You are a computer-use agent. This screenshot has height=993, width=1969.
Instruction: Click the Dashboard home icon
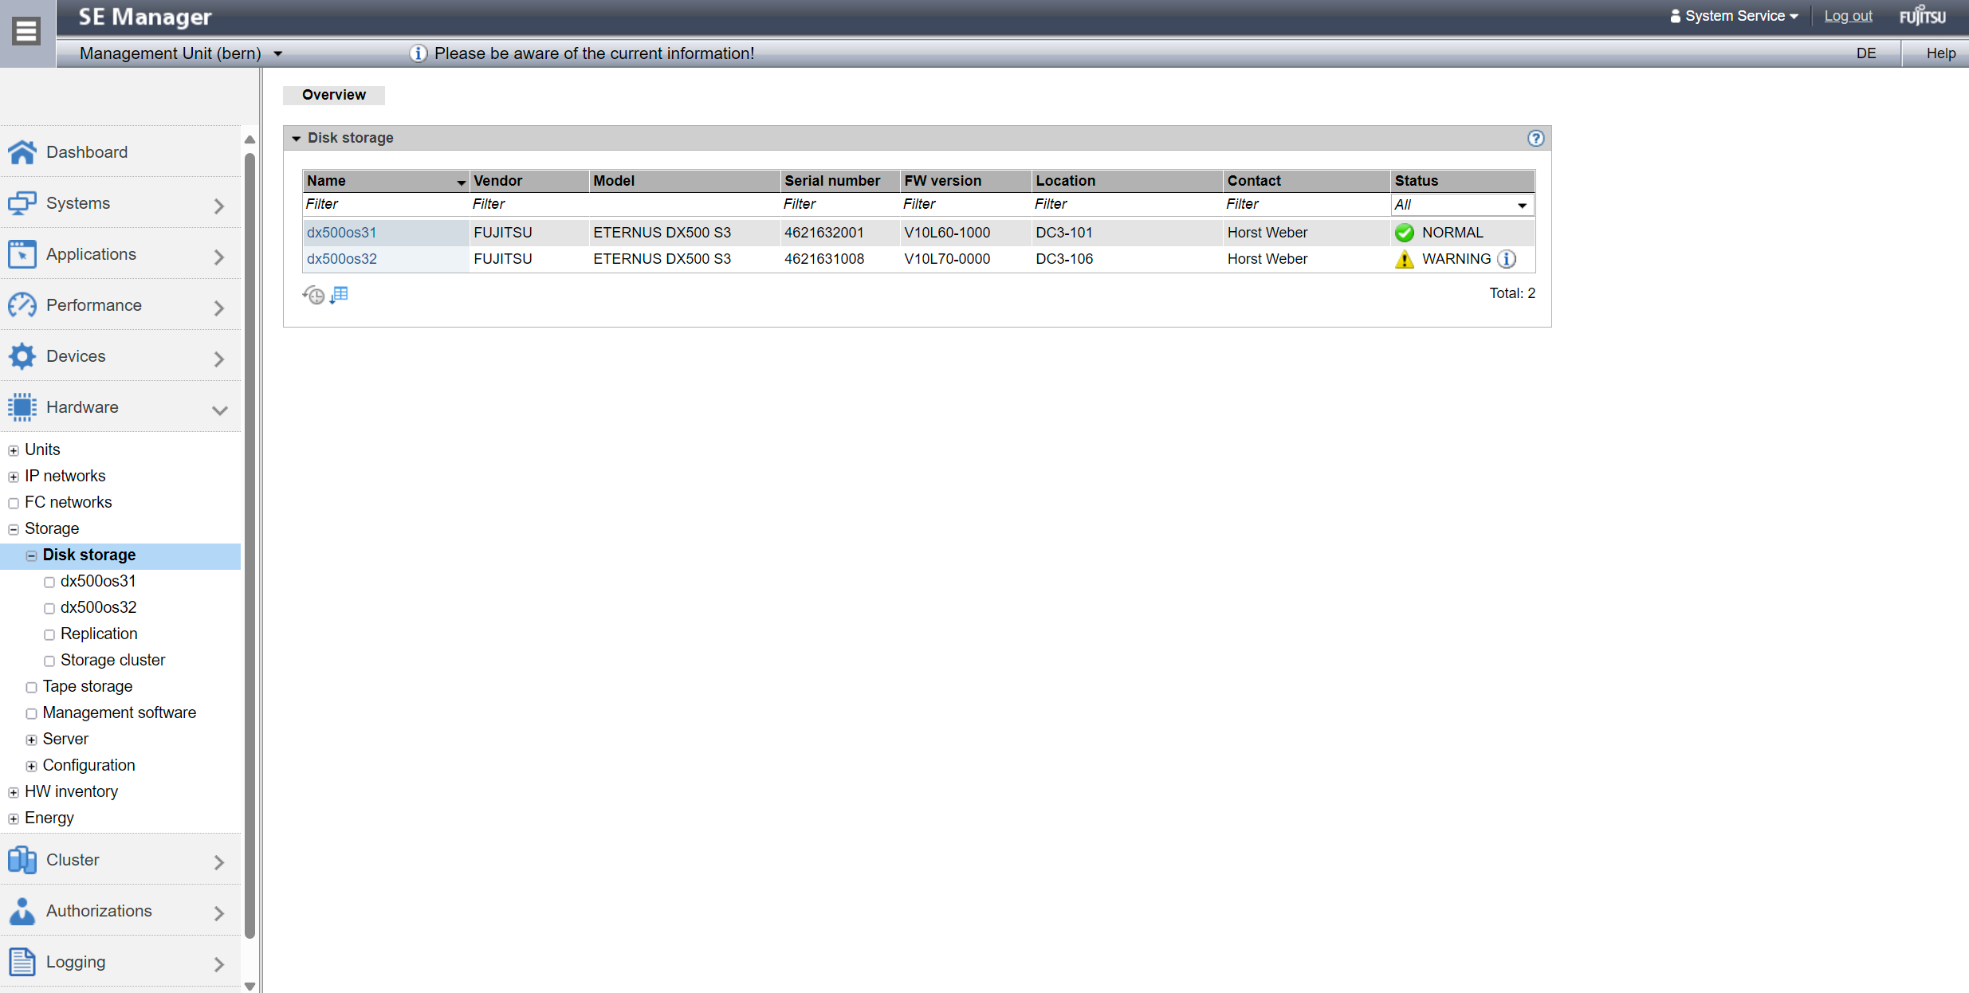pos(22,152)
